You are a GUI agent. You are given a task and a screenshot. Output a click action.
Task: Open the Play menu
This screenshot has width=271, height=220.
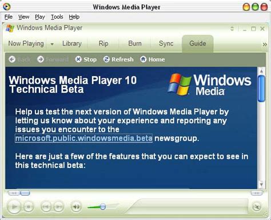coord(40,17)
